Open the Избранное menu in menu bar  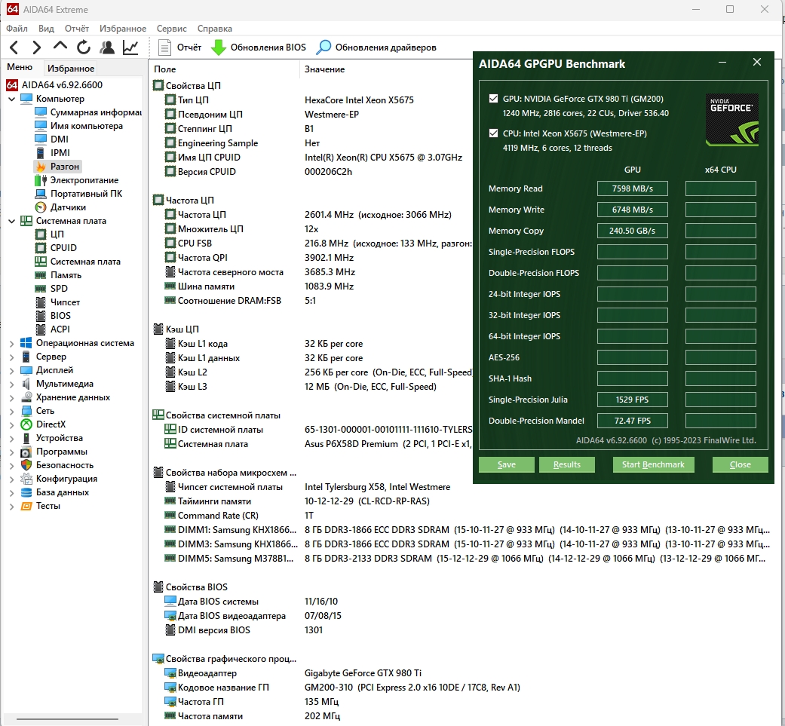(x=123, y=29)
